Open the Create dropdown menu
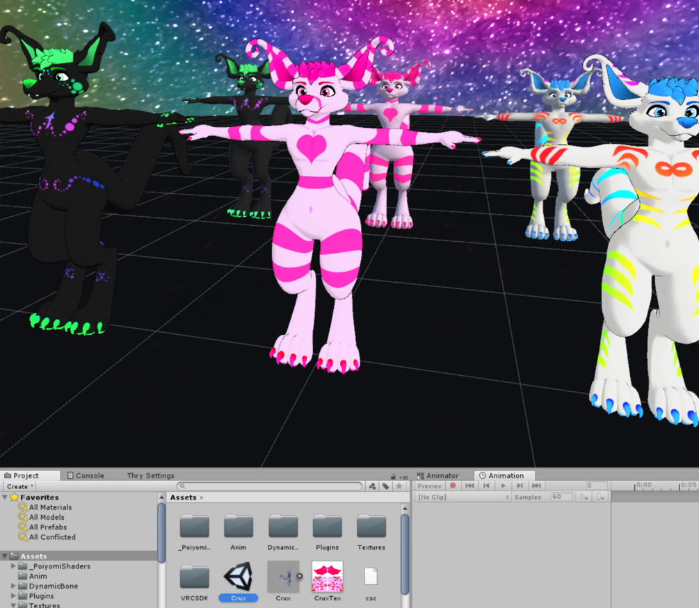The height and width of the screenshot is (608, 699). tap(20, 486)
